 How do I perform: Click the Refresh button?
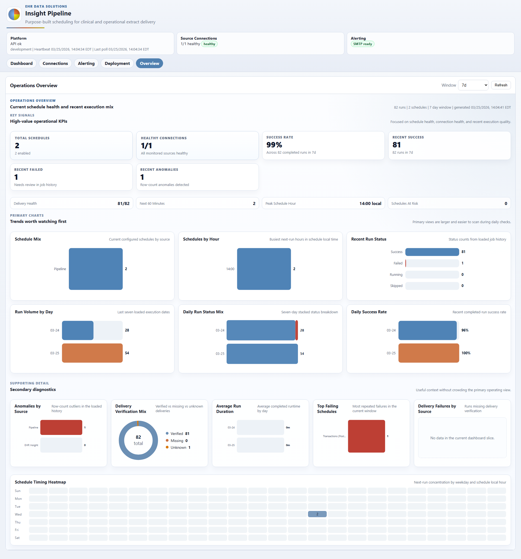tap(501, 85)
